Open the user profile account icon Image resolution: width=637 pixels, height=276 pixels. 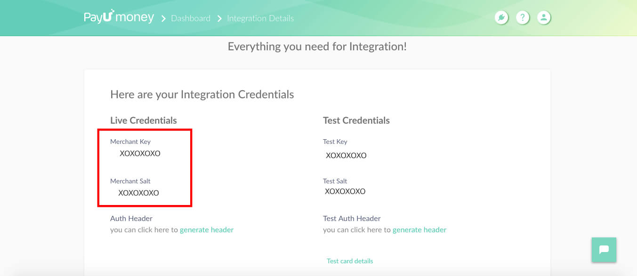[x=544, y=17]
